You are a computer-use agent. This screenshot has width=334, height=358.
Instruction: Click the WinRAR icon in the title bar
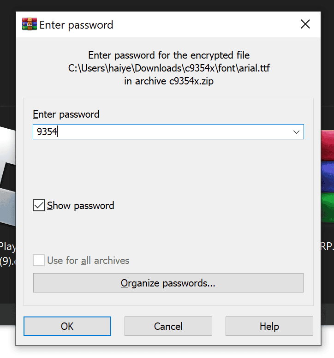(x=30, y=24)
